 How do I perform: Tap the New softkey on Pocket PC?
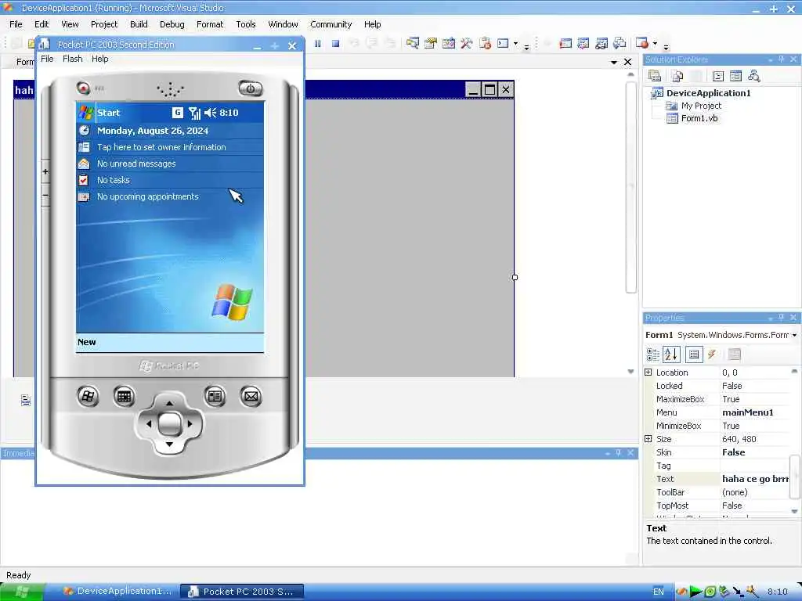click(86, 343)
